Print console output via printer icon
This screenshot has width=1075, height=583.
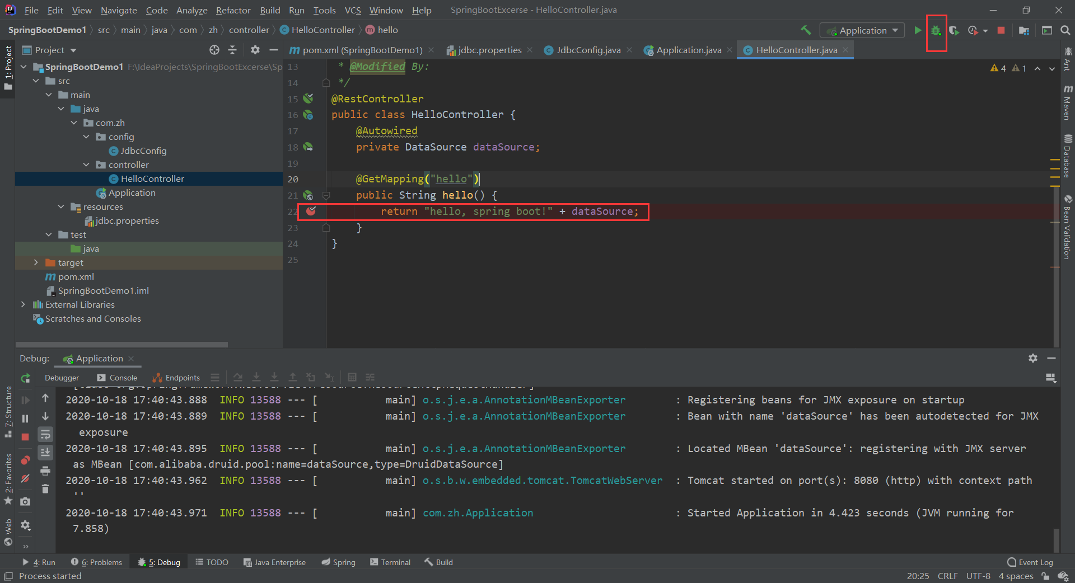(x=45, y=471)
